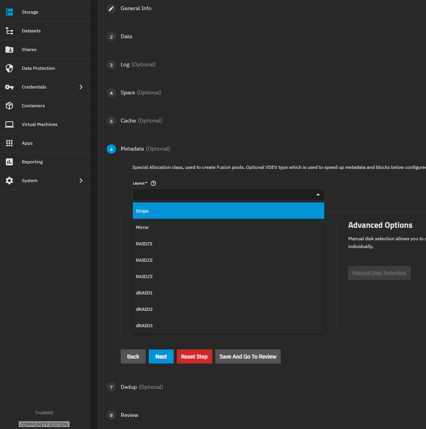Select dRAID1 layout option

click(228, 293)
